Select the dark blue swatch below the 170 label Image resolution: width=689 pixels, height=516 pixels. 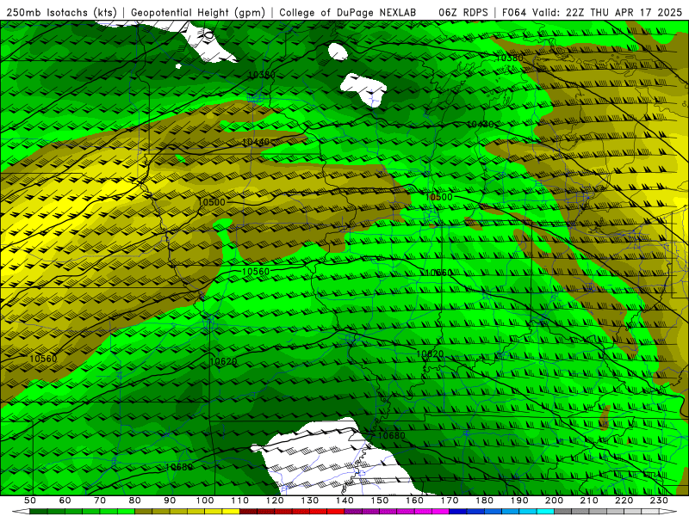458,511
